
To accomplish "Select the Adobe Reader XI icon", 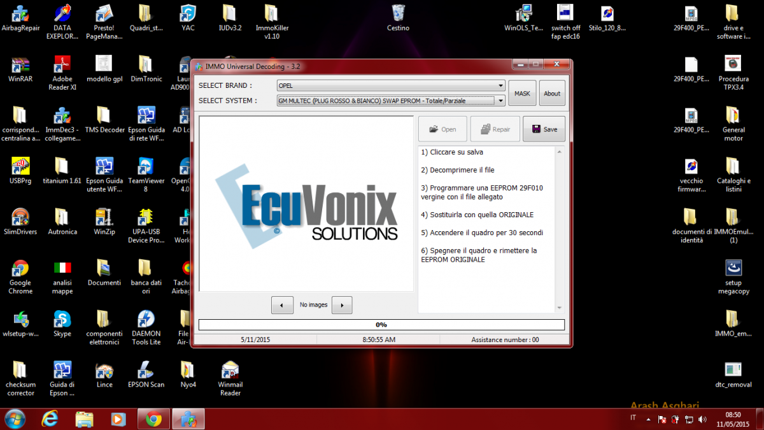I will pos(62,73).
